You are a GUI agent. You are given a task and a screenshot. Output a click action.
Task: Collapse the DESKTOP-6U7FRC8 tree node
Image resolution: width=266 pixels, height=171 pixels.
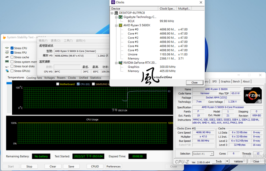click(x=112, y=13)
